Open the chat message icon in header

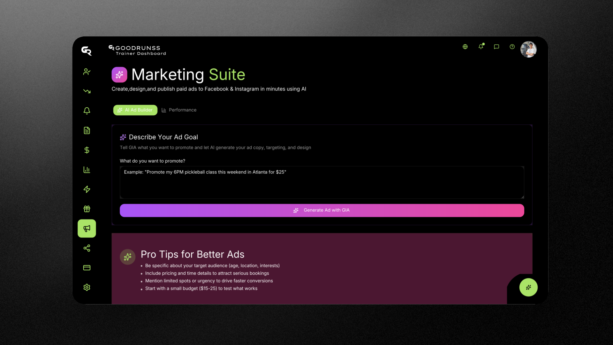496,47
